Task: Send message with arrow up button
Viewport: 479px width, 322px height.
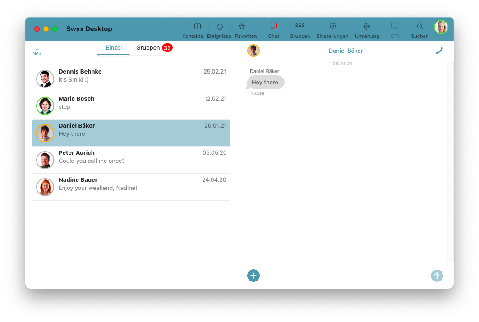Action: point(437,276)
